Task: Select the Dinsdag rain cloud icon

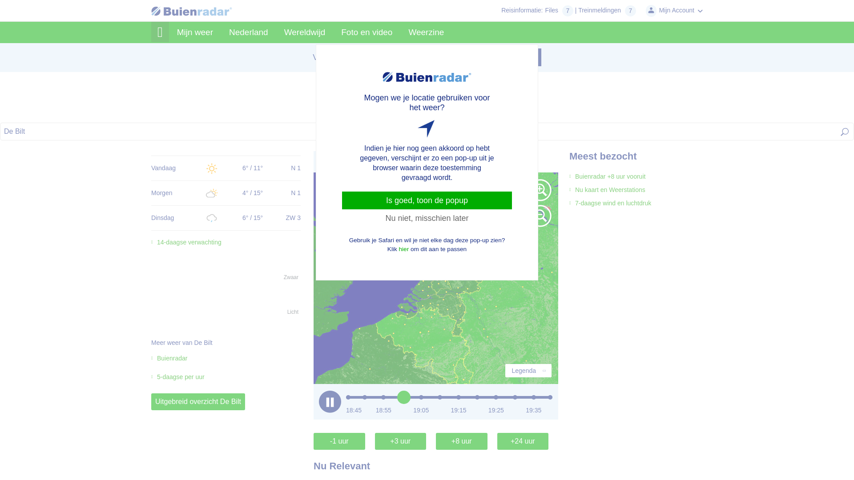Action: pos(212,218)
